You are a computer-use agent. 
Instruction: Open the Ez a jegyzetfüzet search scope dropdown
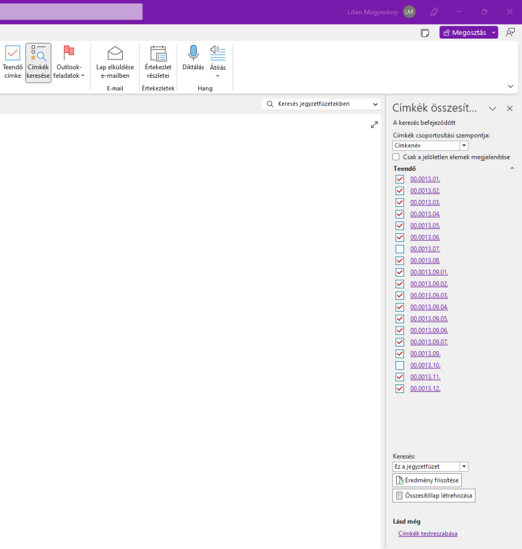click(x=464, y=467)
